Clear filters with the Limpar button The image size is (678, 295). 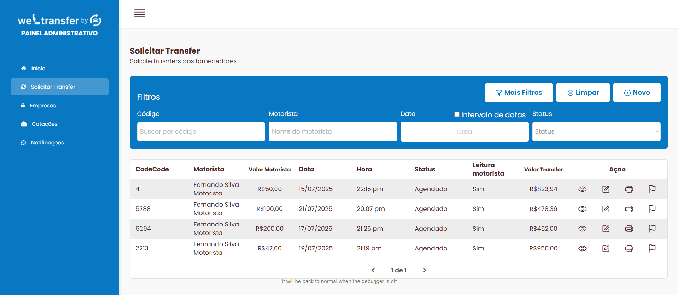coord(583,93)
